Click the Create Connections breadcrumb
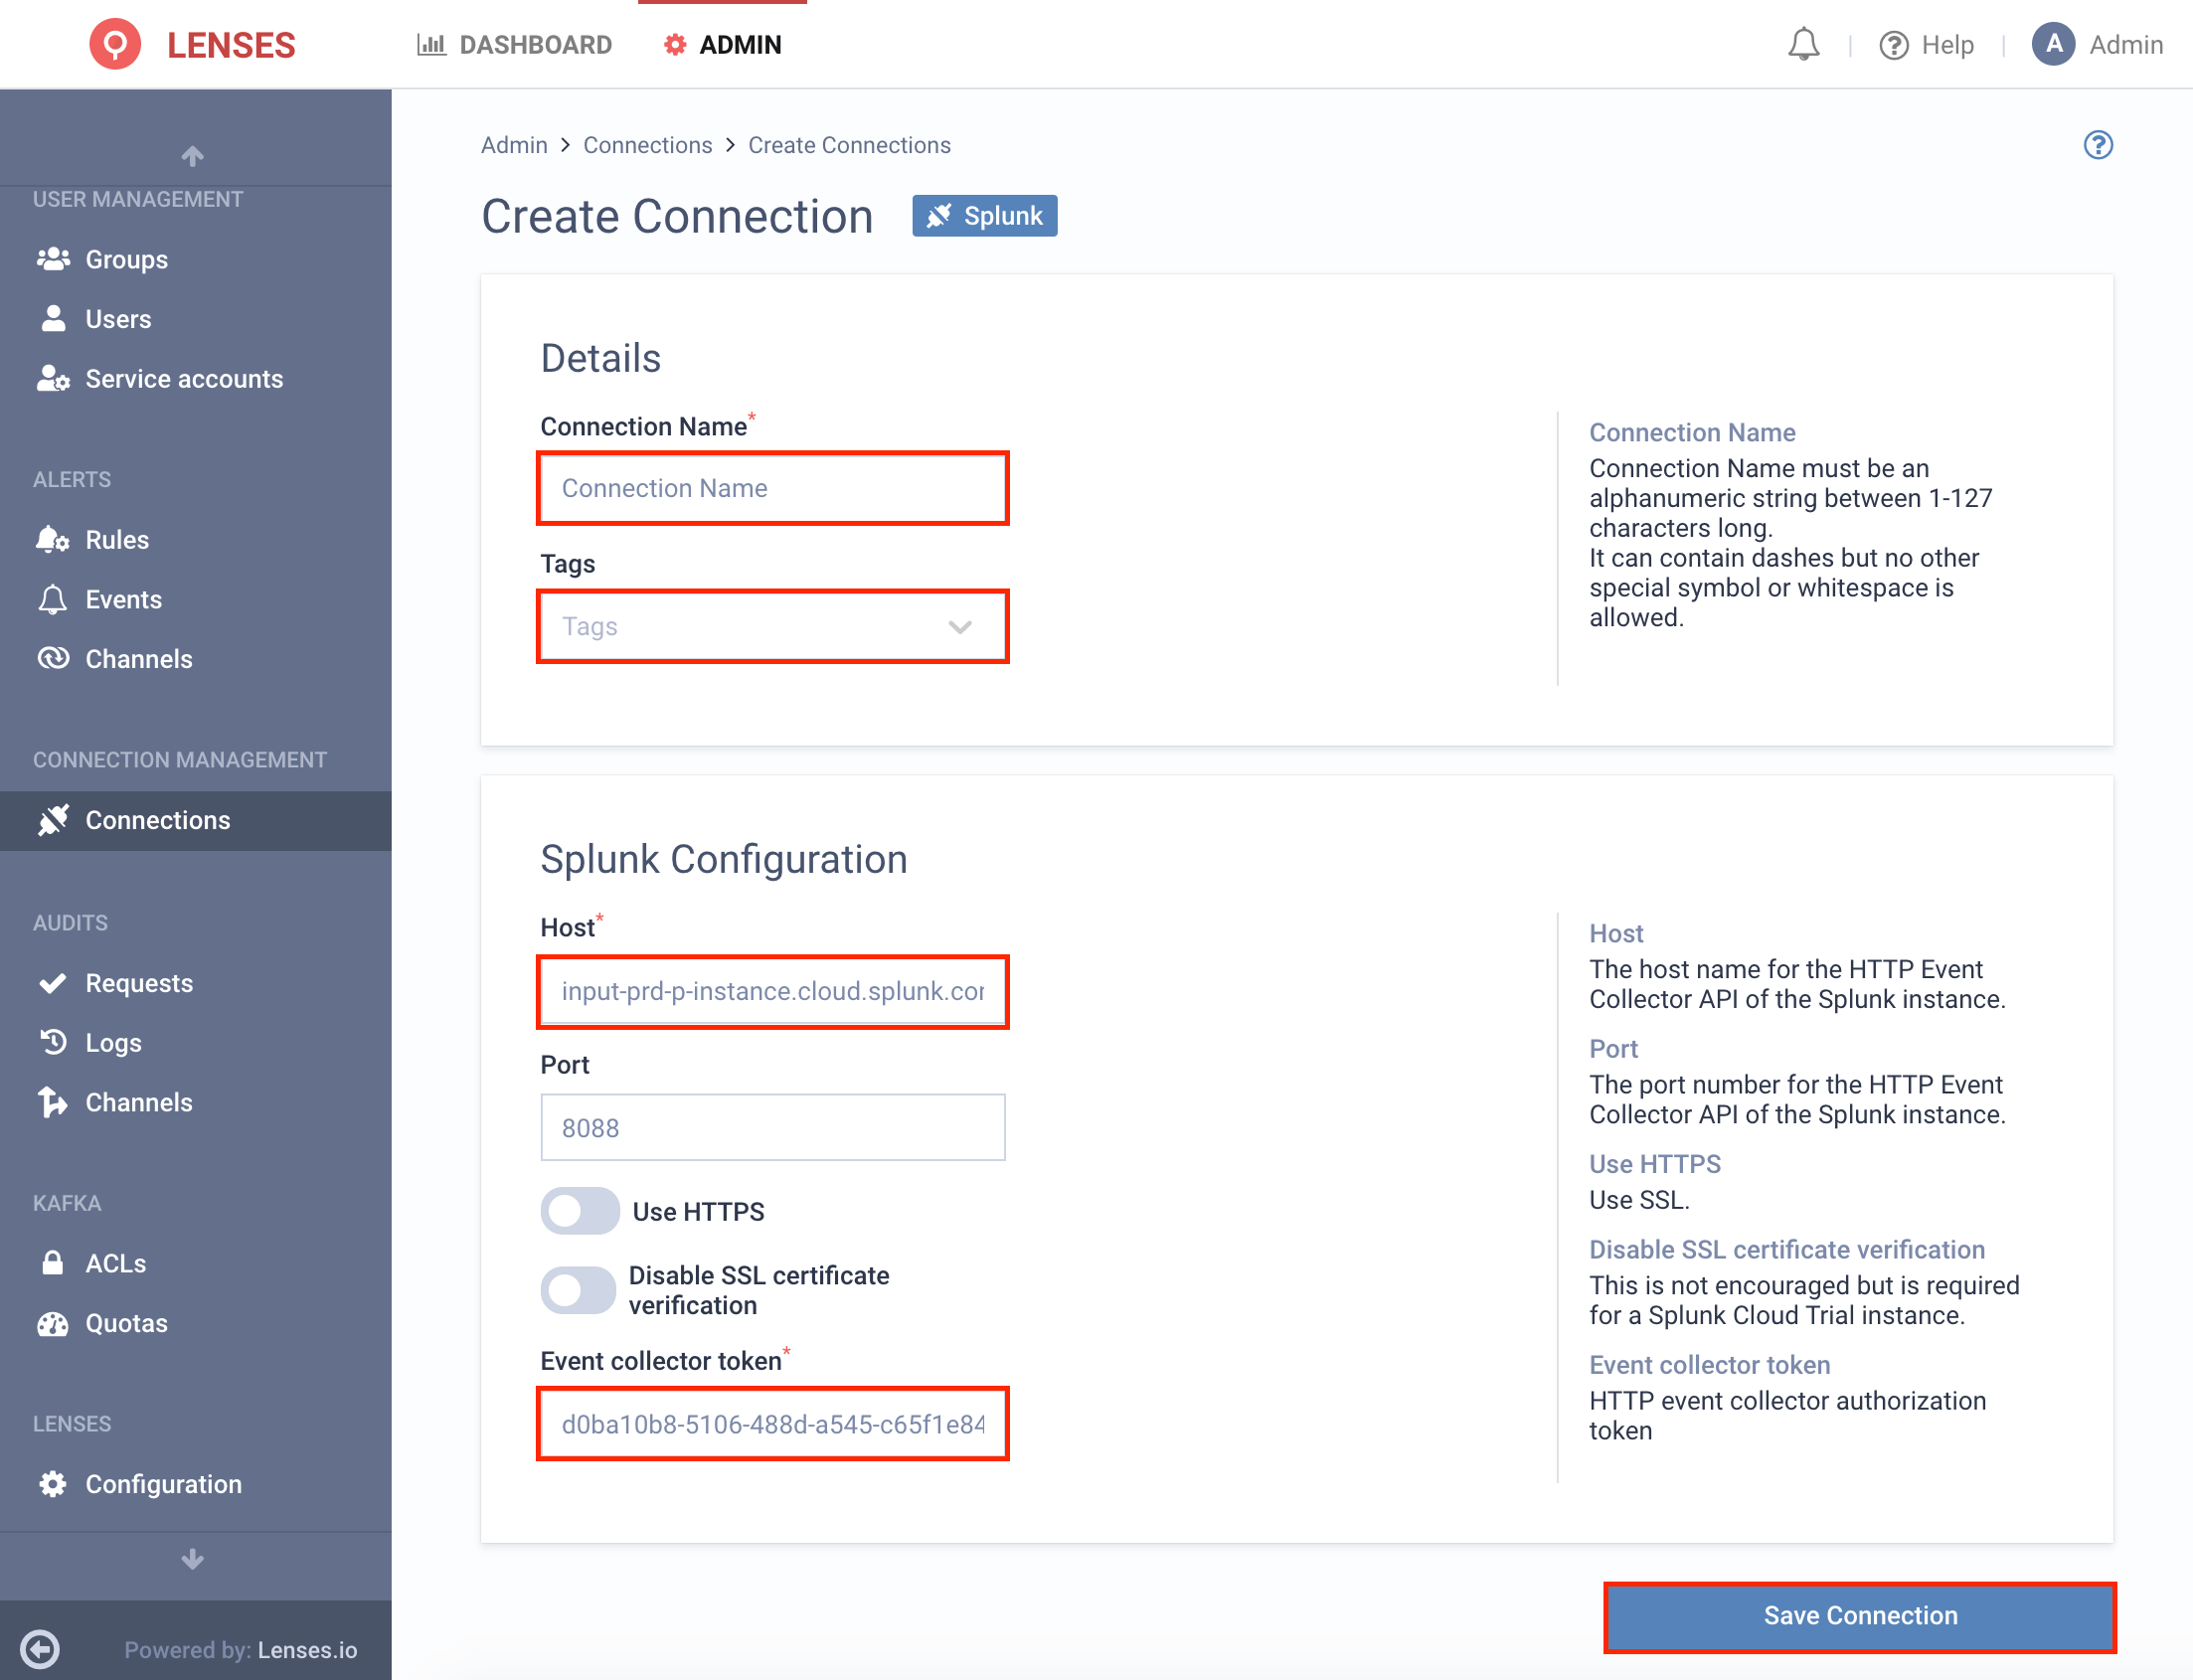Viewport: 2193px width, 1680px height. (849, 145)
